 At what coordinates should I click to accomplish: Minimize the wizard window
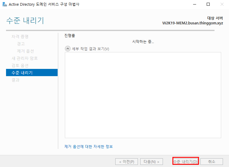click(195, 5)
